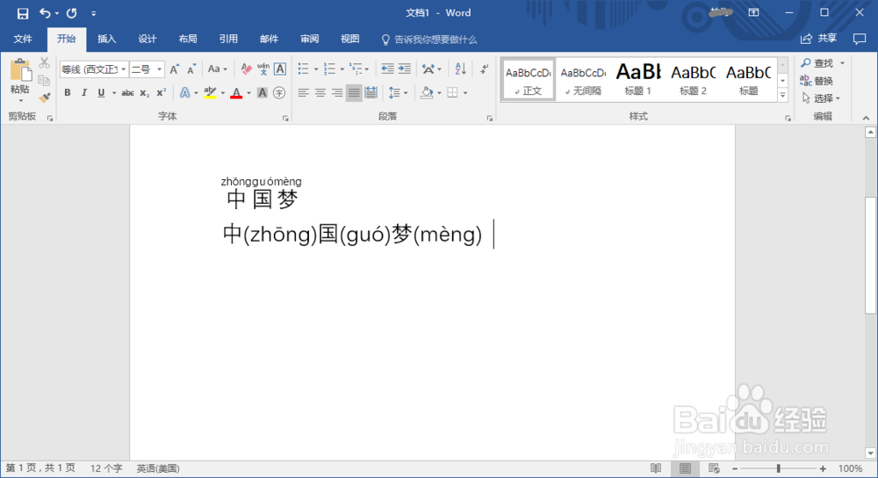This screenshot has height=478, width=878.
Task: Click the 替换 Replace button
Action: pos(817,81)
